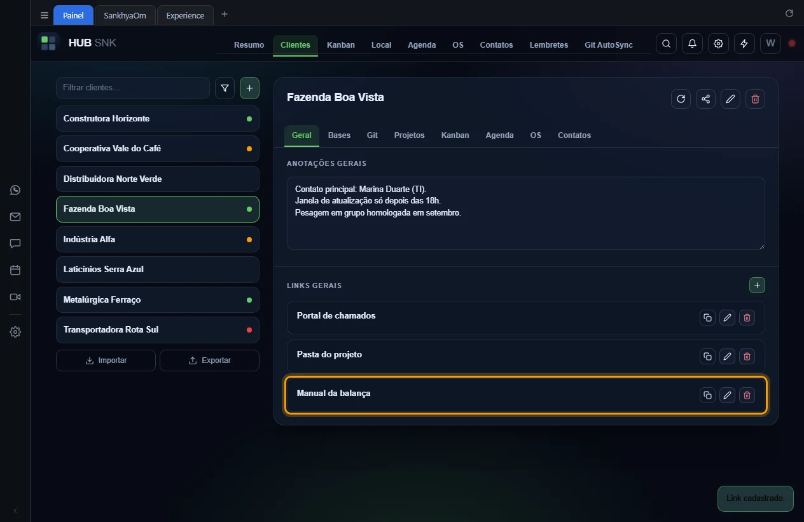Add a new client with the green plus
804x522 pixels.
(249, 88)
